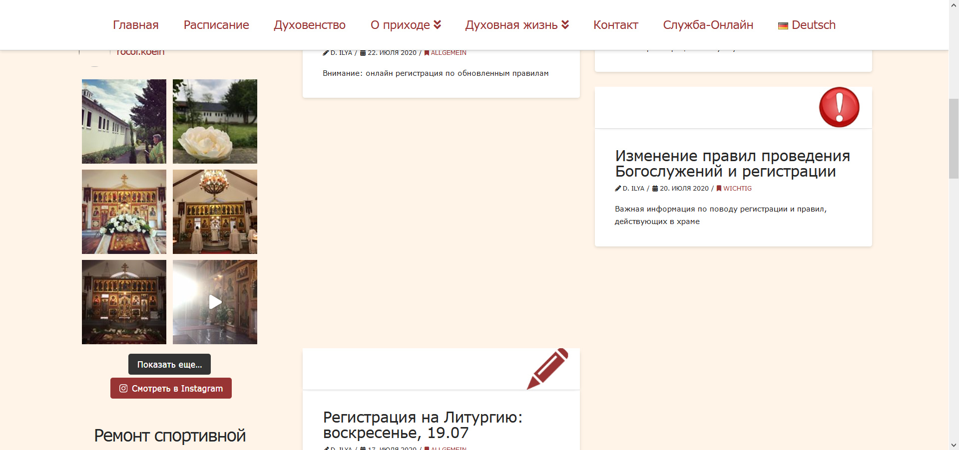Open the D. ILYA author link dated 22 июля
This screenshot has height=450, width=959.
click(341, 53)
